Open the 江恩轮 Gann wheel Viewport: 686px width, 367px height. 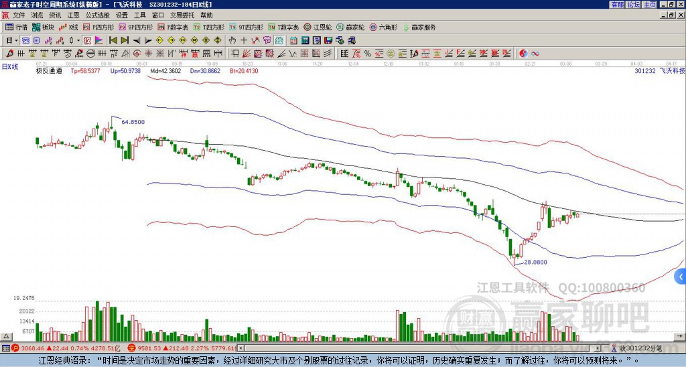[x=318, y=27]
